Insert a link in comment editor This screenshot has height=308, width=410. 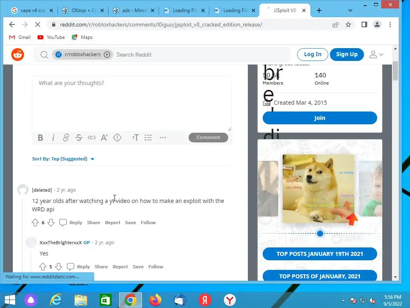point(66,138)
